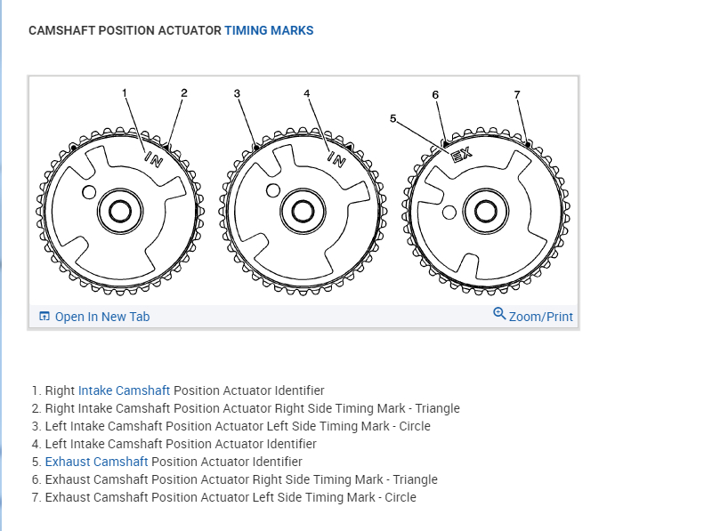
Task: Select the Zoom/Print text link
Action: [541, 317]
